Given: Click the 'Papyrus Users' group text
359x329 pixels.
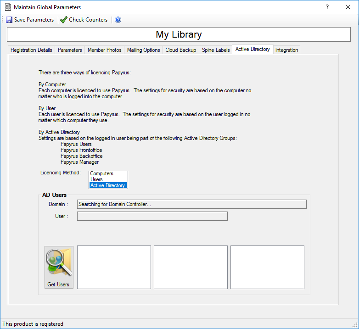Looking at the screenshot, I should [76, 144].
